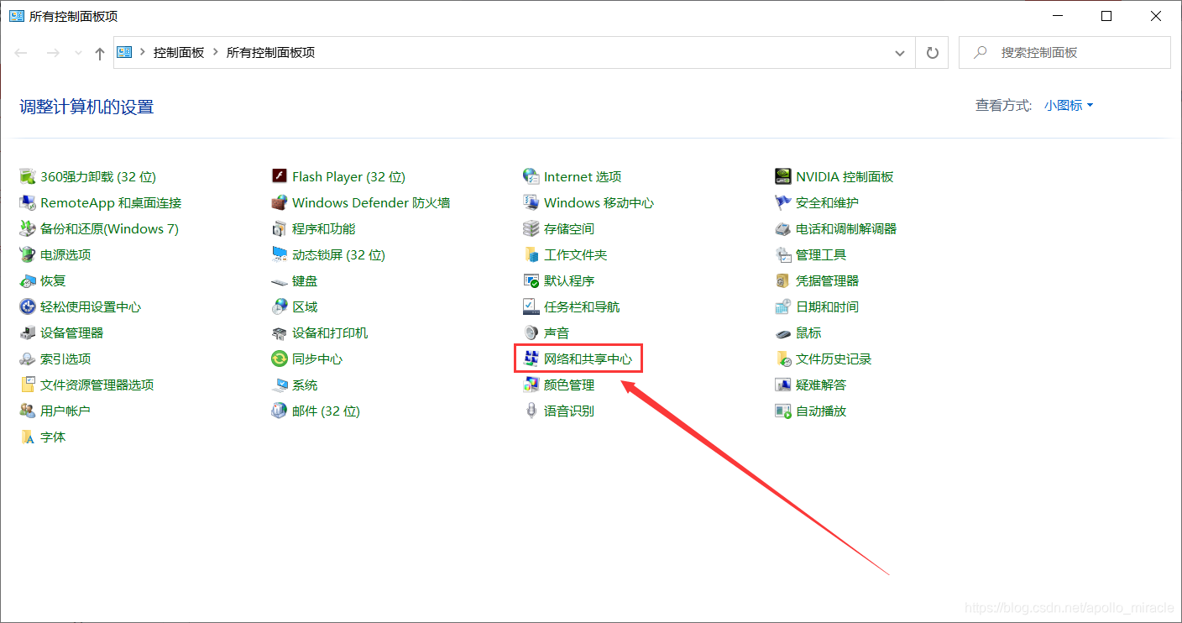The height and width of the screenshot is (623, 1182).
Task: Open the 字体 folder icon
Action: pos(28,437)
